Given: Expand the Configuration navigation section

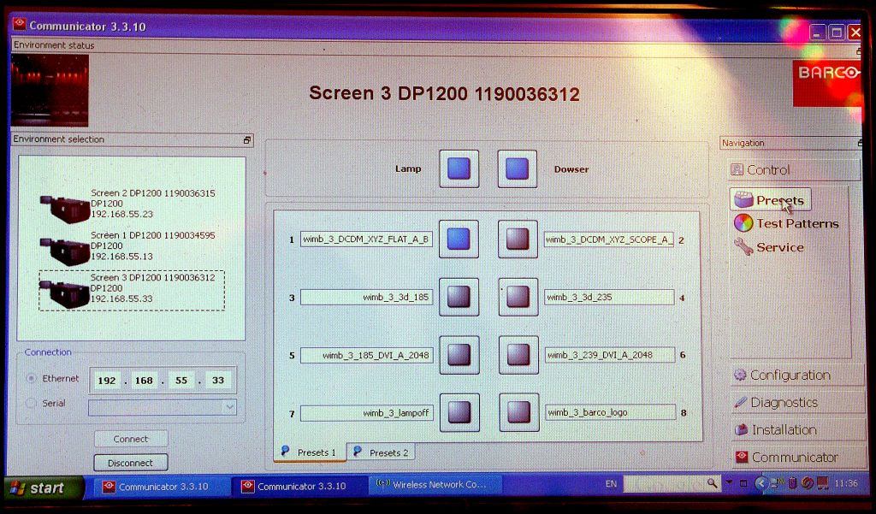Looking at the screenshot, I should click(x=790, y=375).
